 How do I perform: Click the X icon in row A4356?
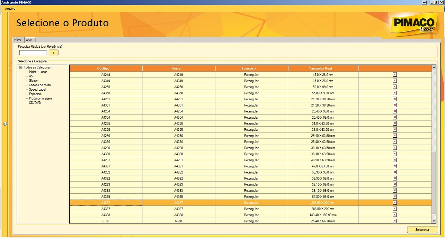(395, 141)
